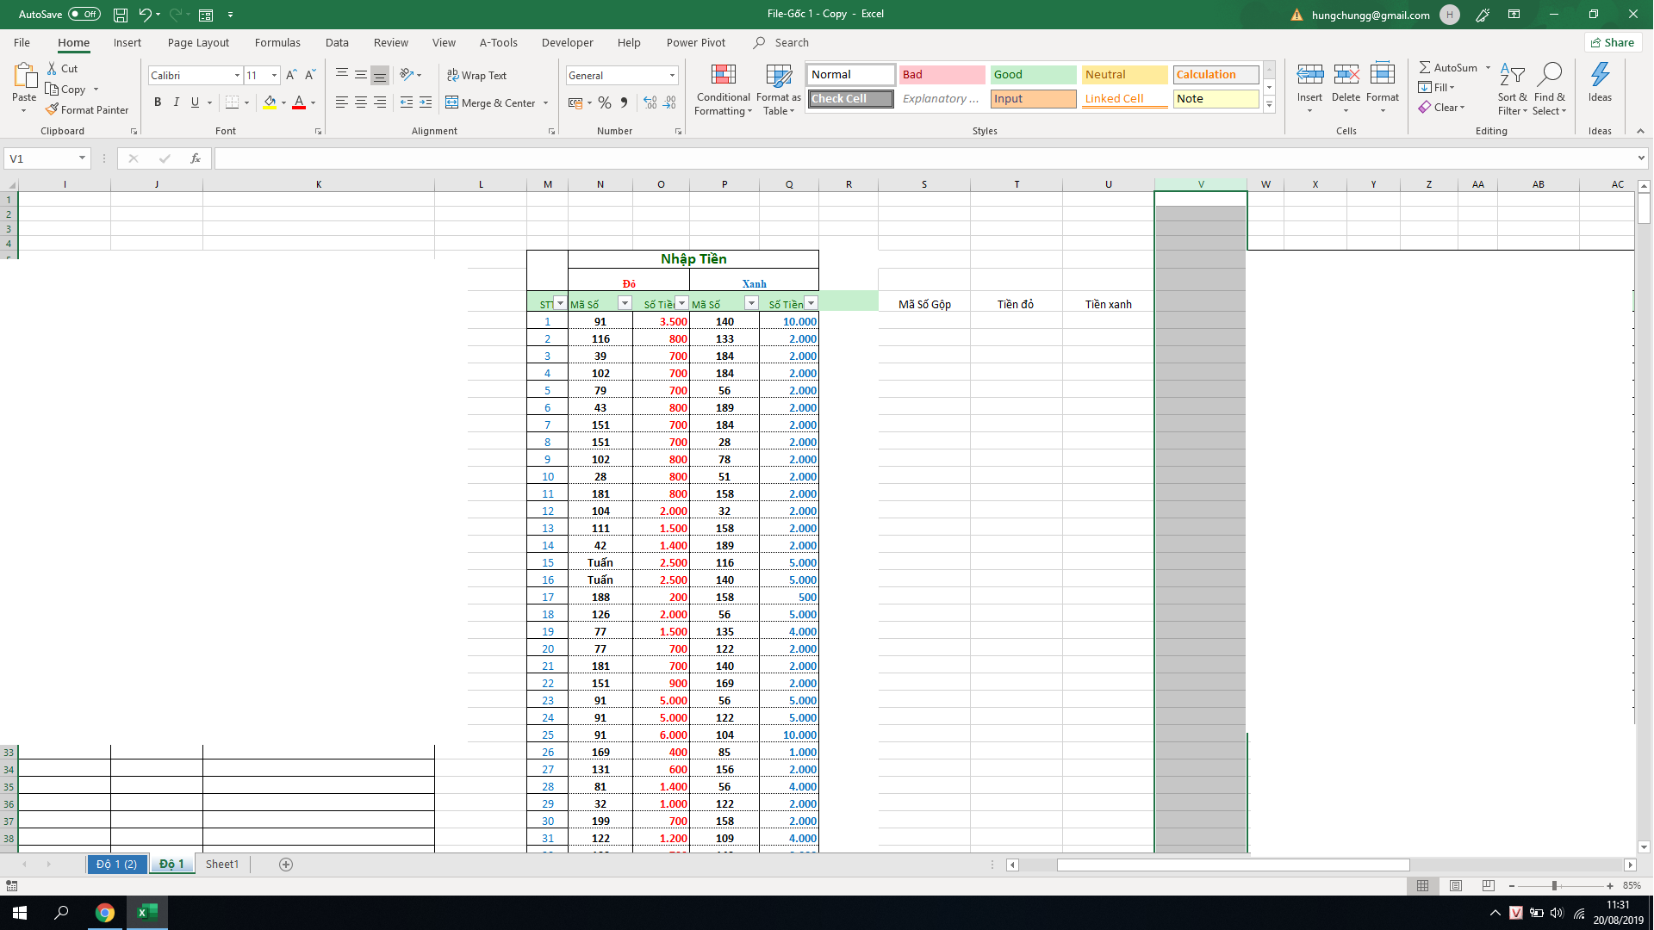This screenshot has width=1654, height=930.
Task: Click the Format Painter icon
Action: 53,109
